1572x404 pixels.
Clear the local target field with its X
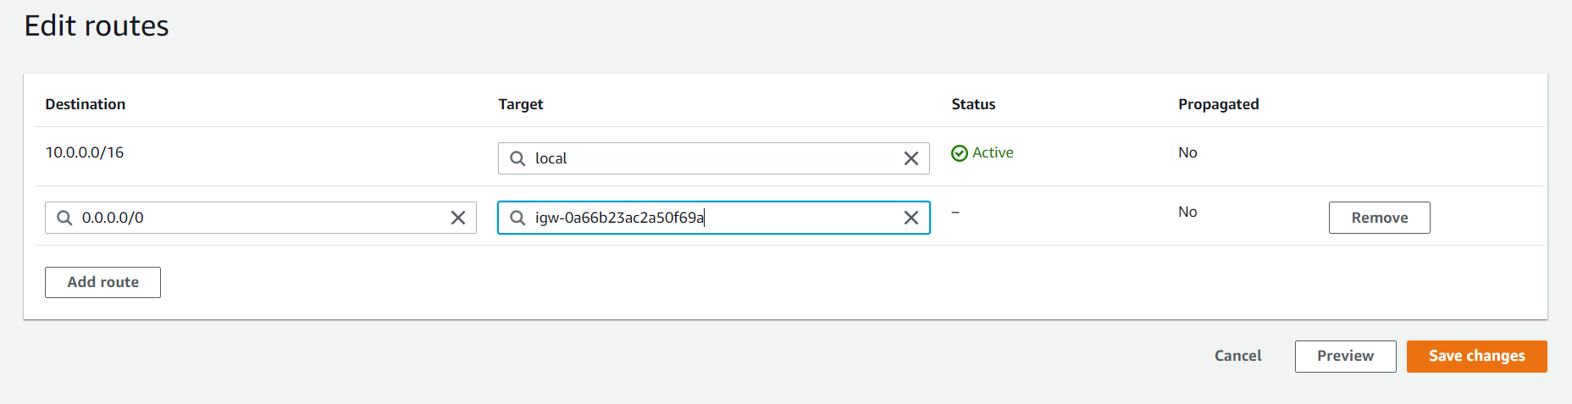[911, 158]
